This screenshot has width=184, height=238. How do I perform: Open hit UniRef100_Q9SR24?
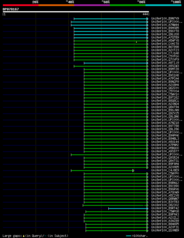(x=165, y=158)
